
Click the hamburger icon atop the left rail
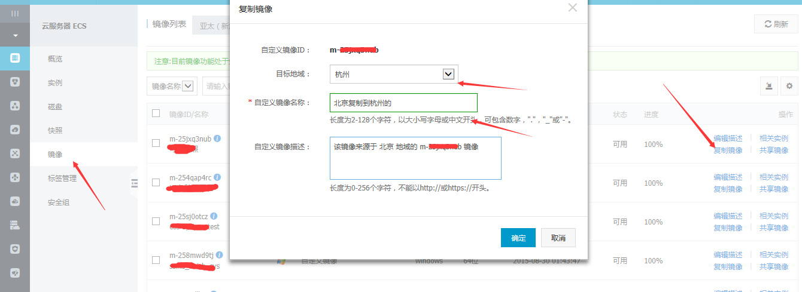15,13
